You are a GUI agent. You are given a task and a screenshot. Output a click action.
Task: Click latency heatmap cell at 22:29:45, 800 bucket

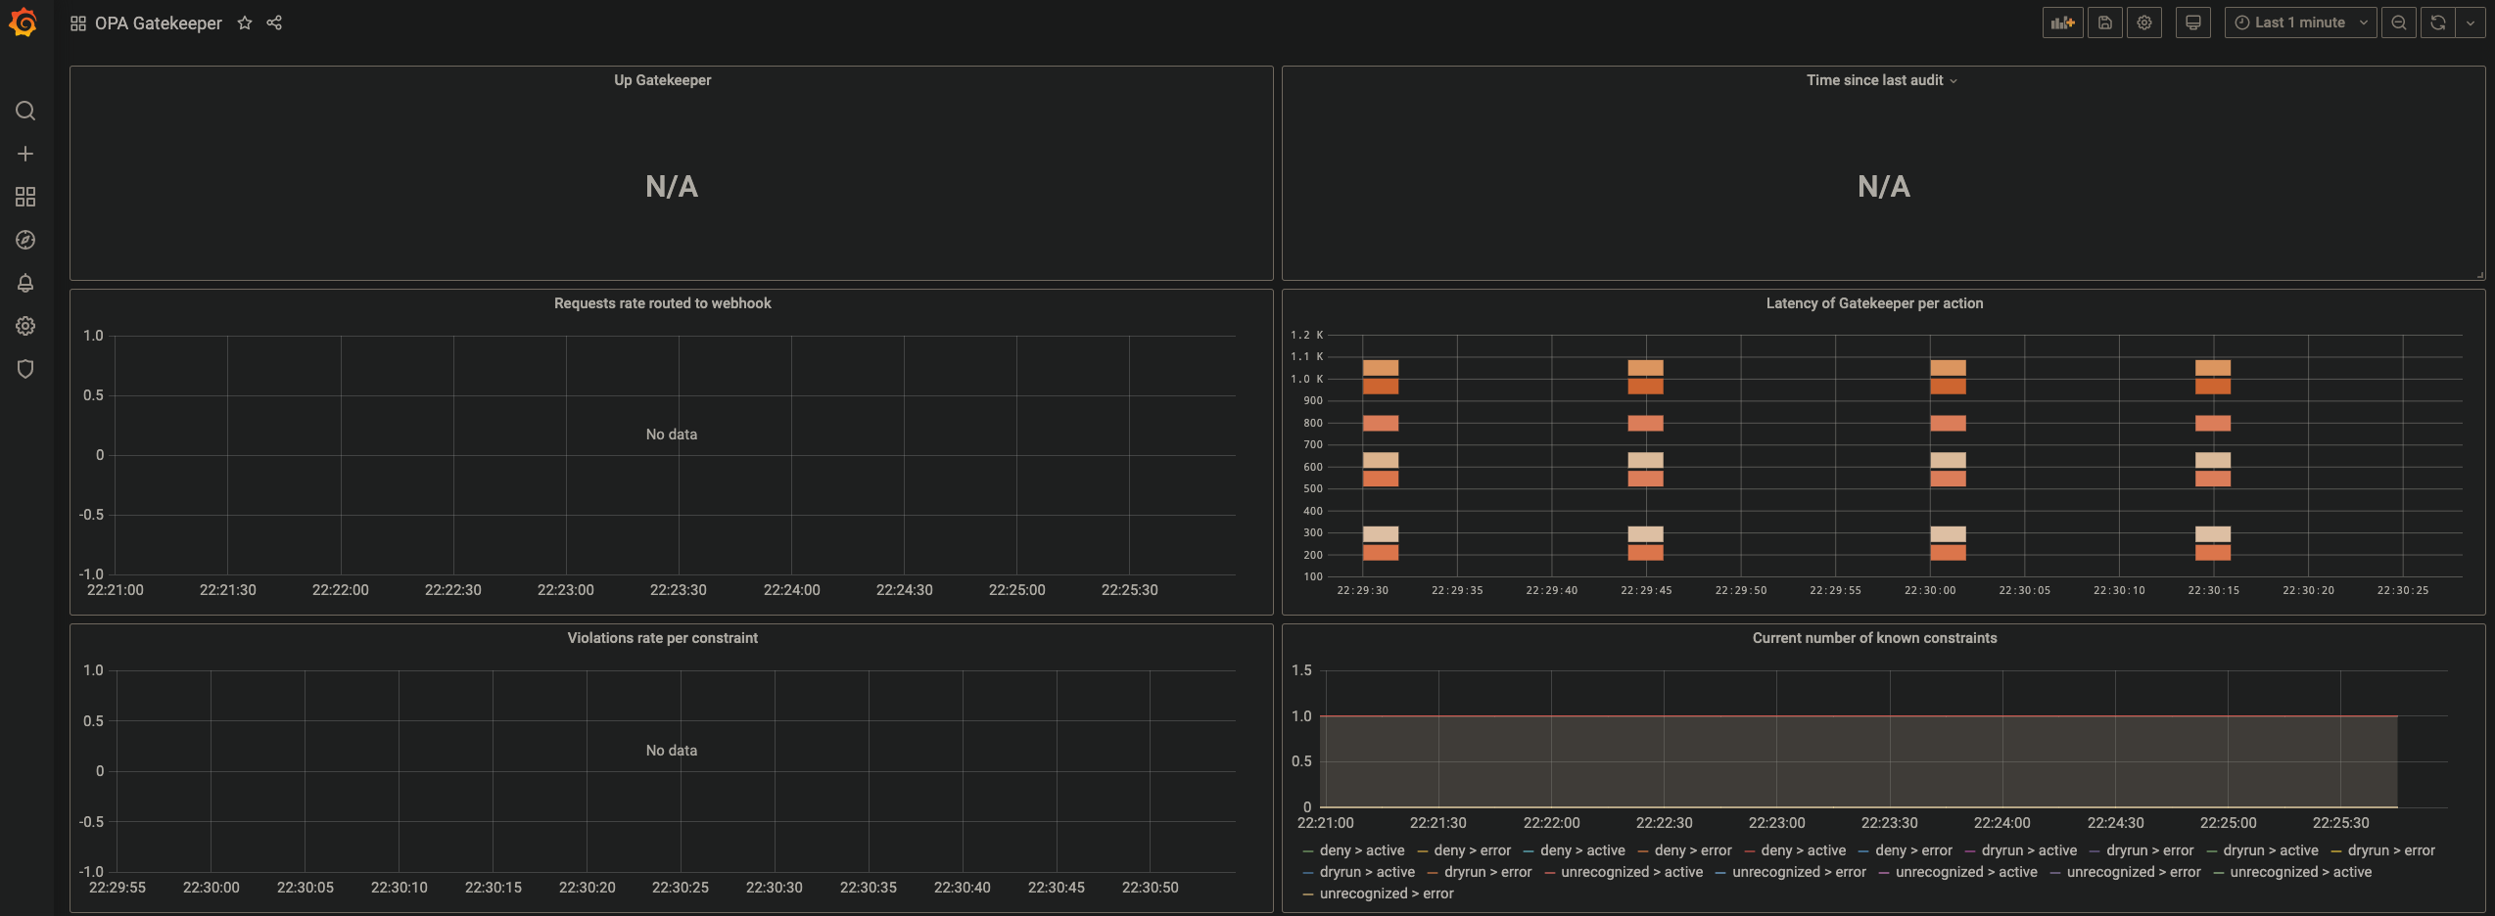pyautogui.click(x=1645, y=424)
